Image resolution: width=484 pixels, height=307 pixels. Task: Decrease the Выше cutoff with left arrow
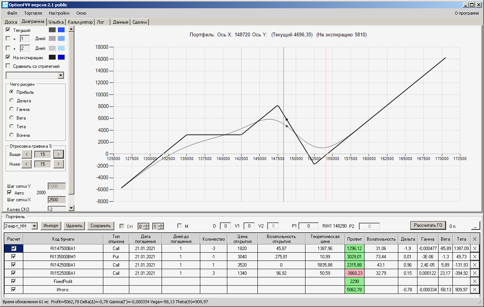(x=26, y=154)
